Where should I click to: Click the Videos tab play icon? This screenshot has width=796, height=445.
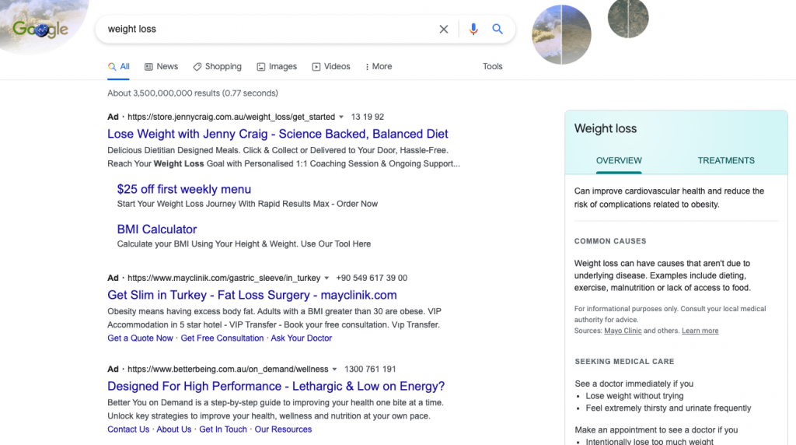(316, 67)
